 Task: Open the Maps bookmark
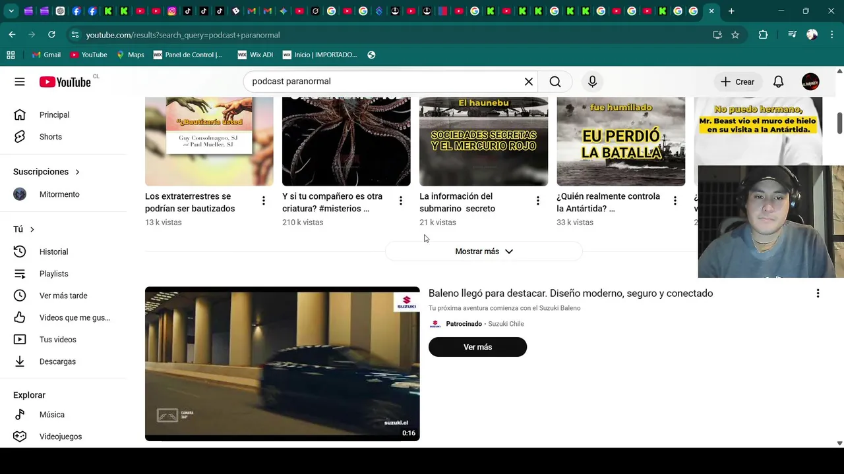point(130,55)
